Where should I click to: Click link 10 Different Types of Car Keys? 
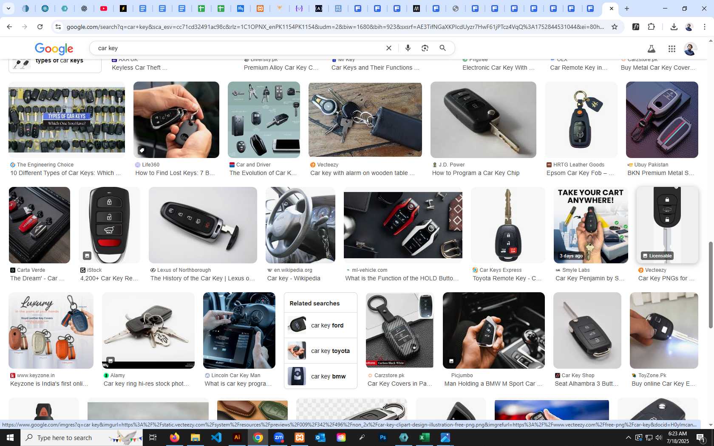65,173
